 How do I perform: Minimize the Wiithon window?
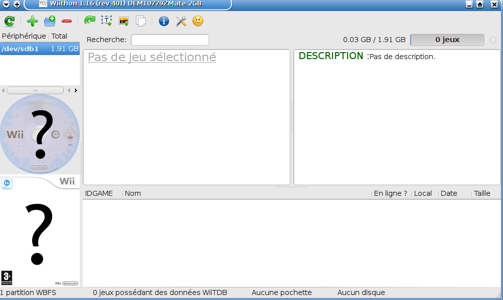click(469, 4)
